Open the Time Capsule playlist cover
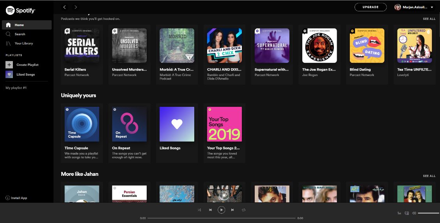 [x=82, y=124]
